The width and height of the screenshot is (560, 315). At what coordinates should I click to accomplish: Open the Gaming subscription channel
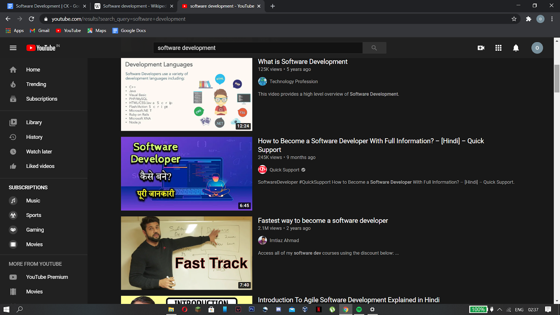pos(44,230)
